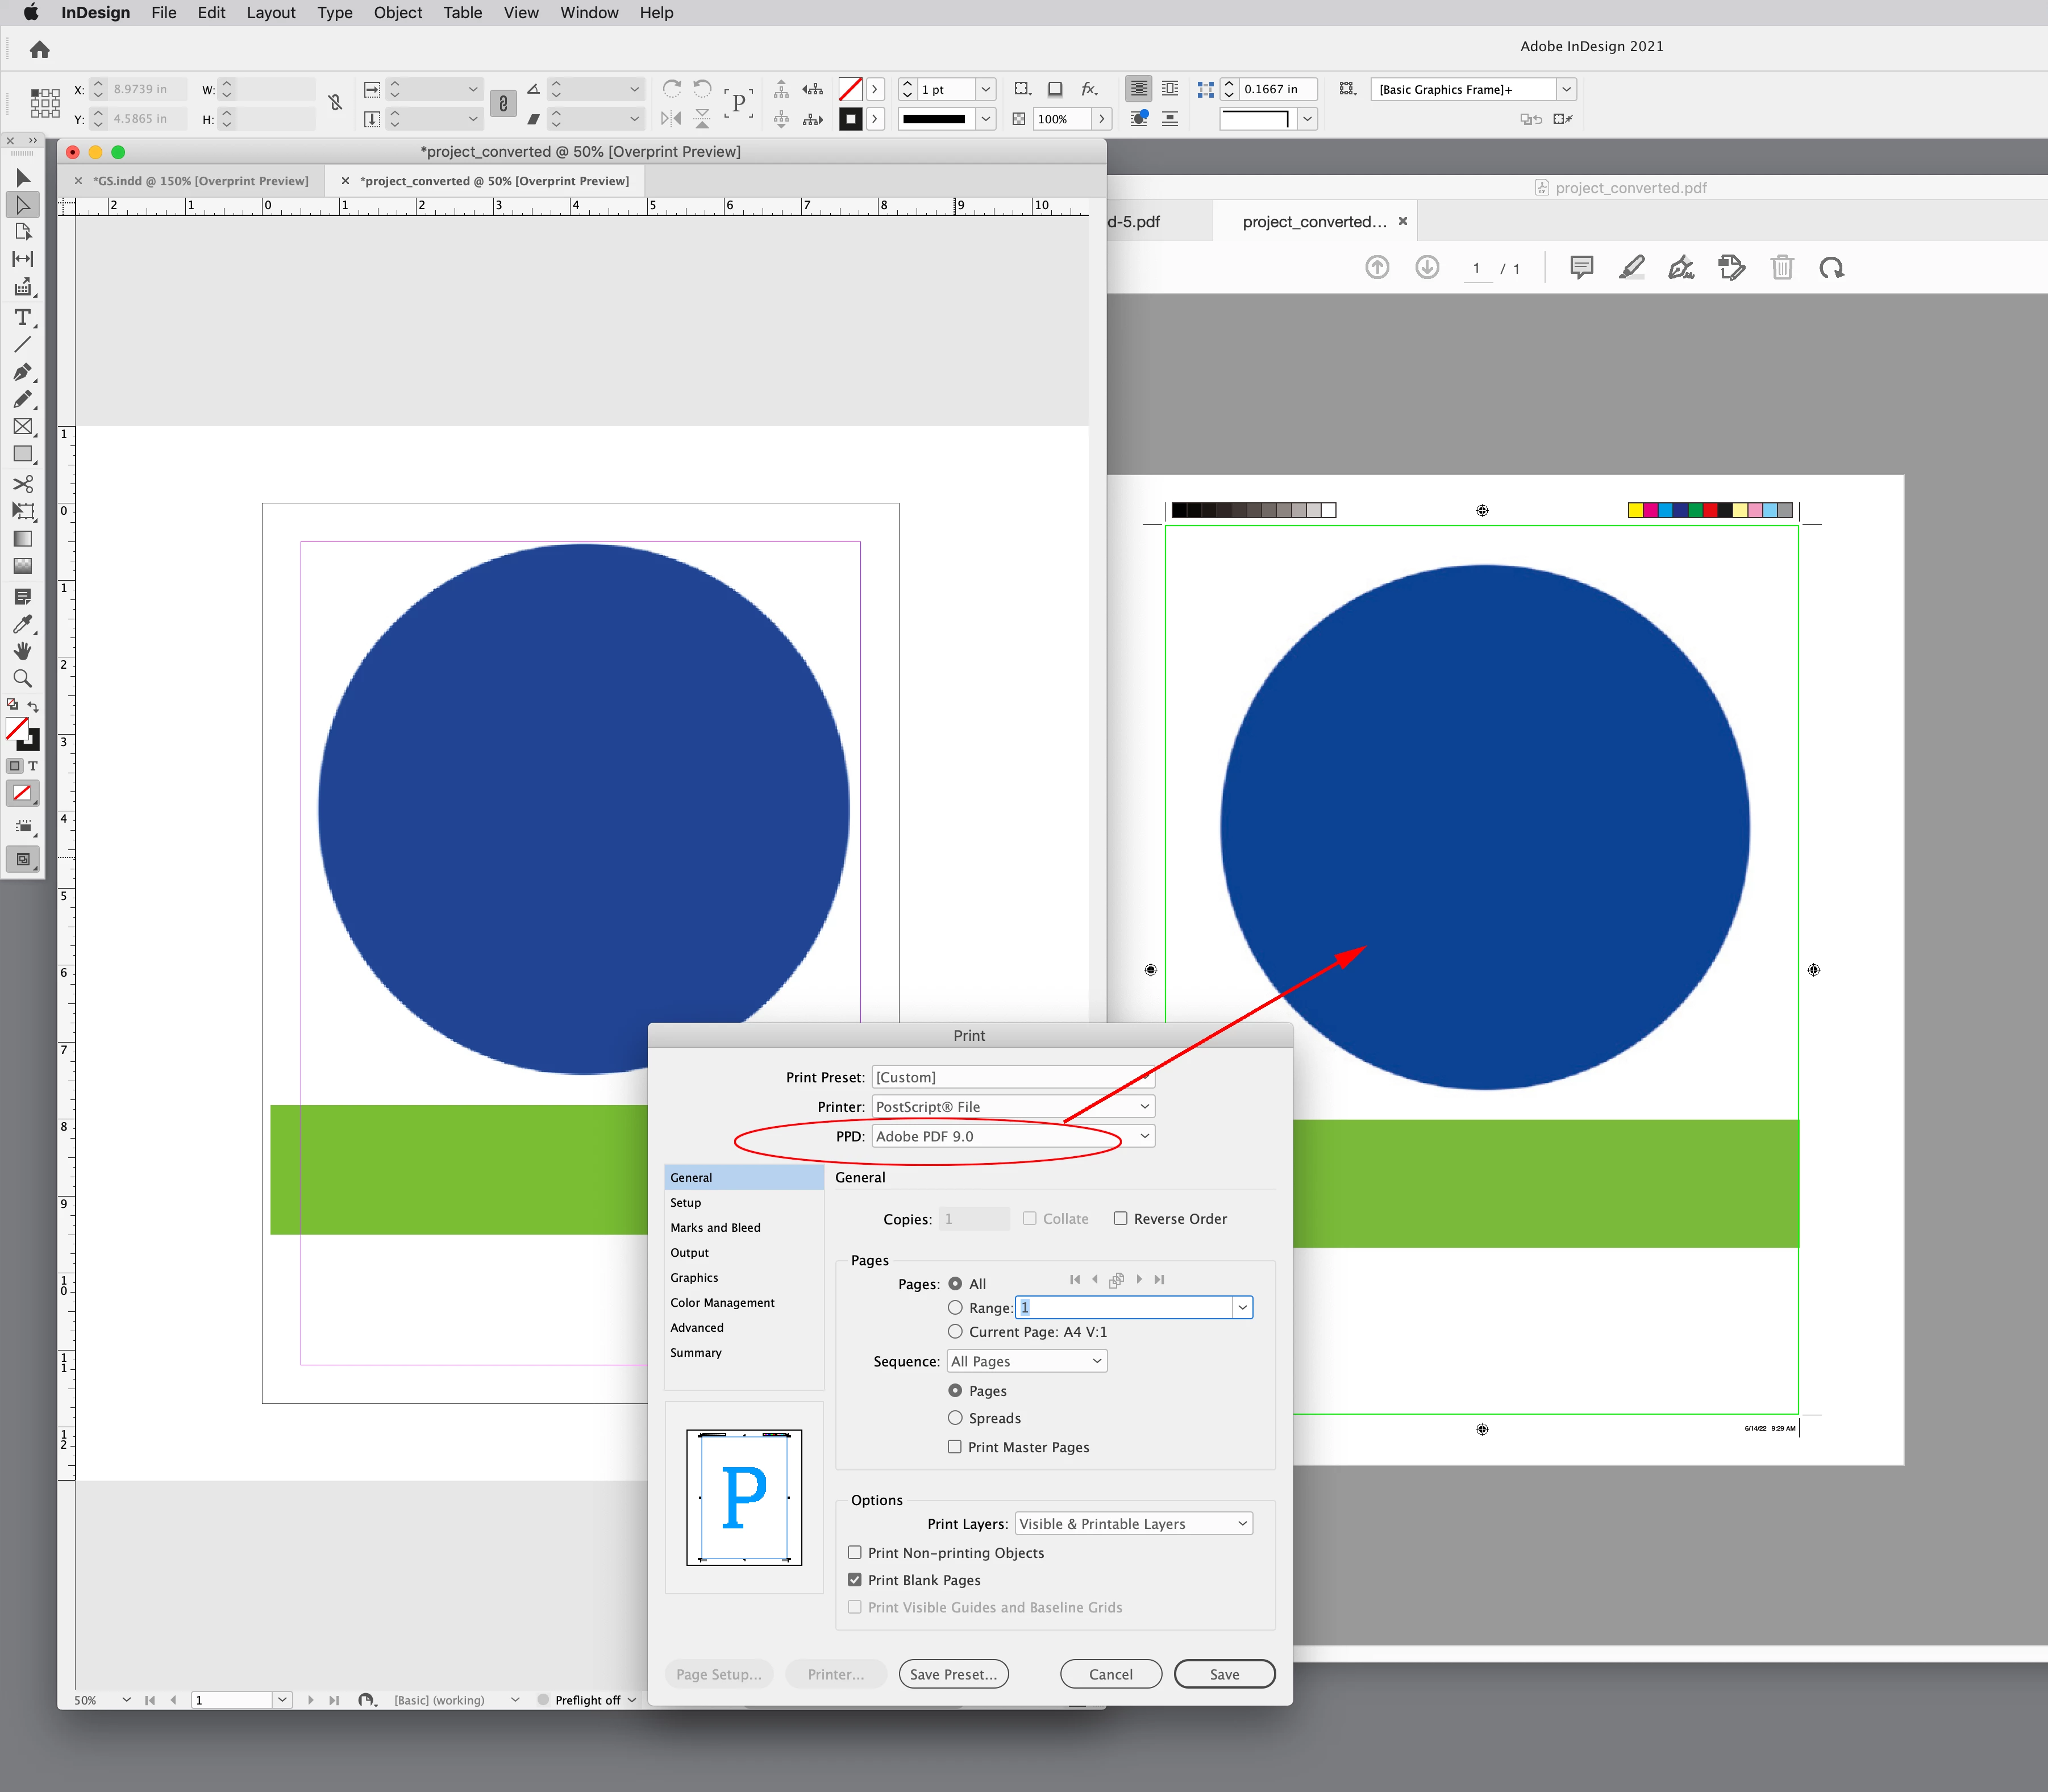
Task: Click the home icon
Action: [40, 50]
